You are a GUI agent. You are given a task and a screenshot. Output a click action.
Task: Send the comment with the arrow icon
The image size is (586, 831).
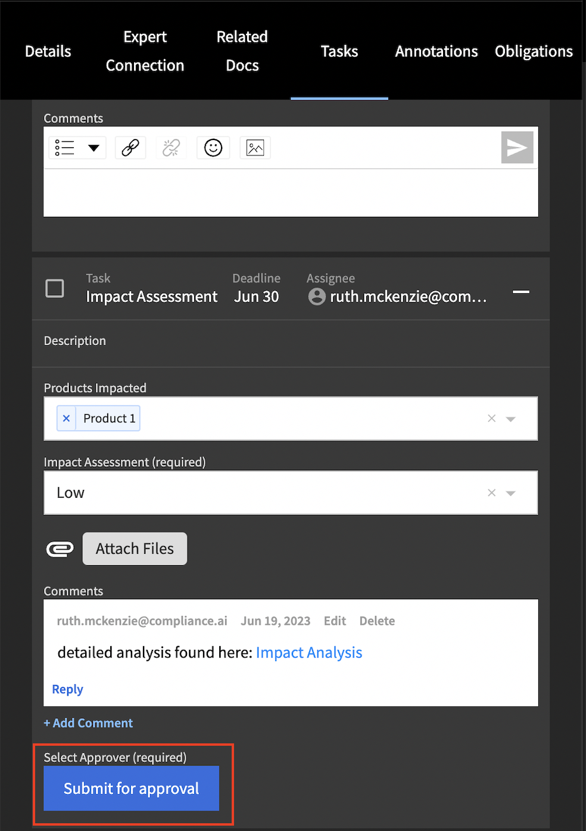(517, 147)
